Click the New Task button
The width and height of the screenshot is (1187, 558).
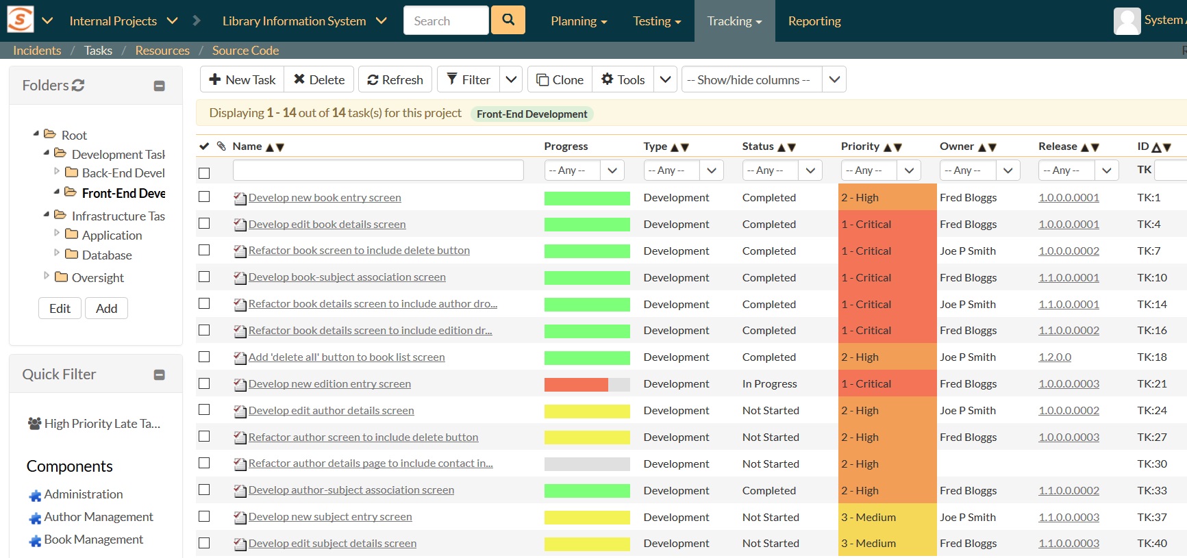[x=242, y=79]
